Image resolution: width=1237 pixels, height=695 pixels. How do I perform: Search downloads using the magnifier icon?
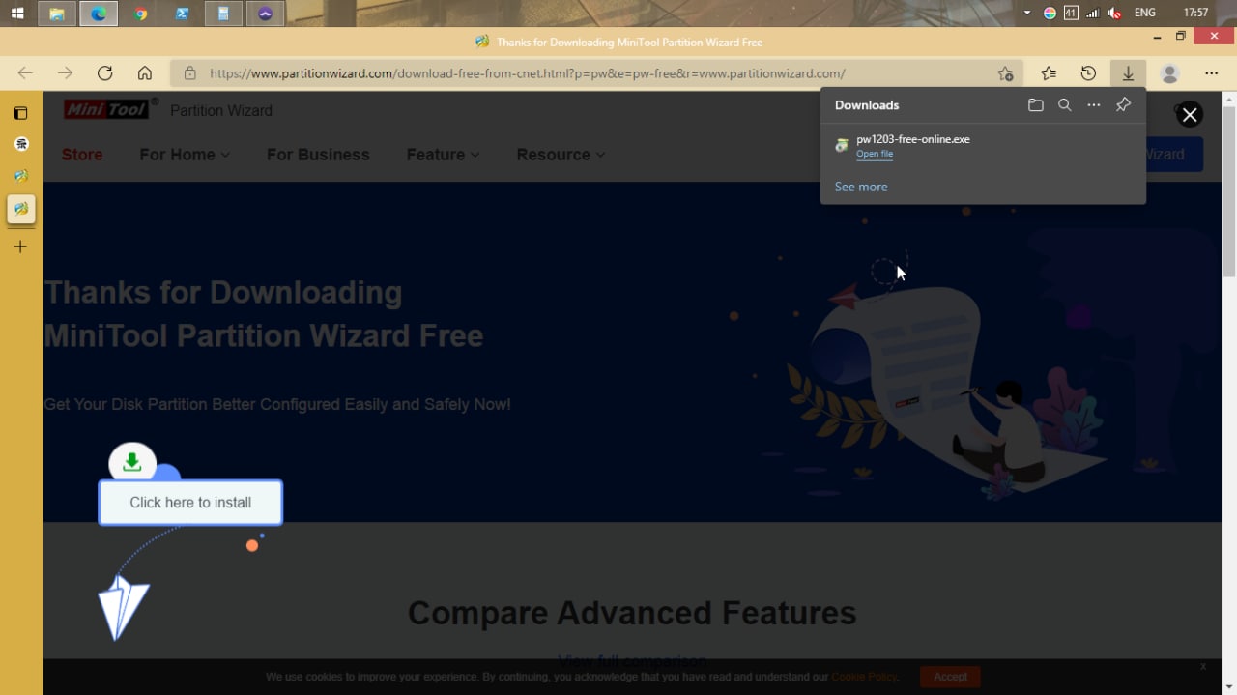click(x=1064, y=105)
